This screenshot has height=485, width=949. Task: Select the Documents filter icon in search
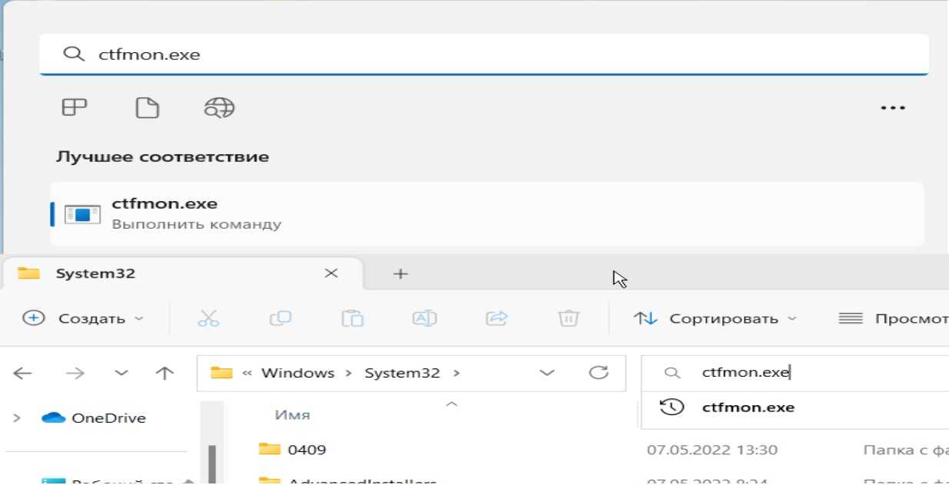(147, 107)
